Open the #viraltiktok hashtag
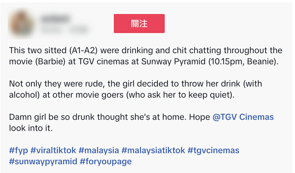 53,150
